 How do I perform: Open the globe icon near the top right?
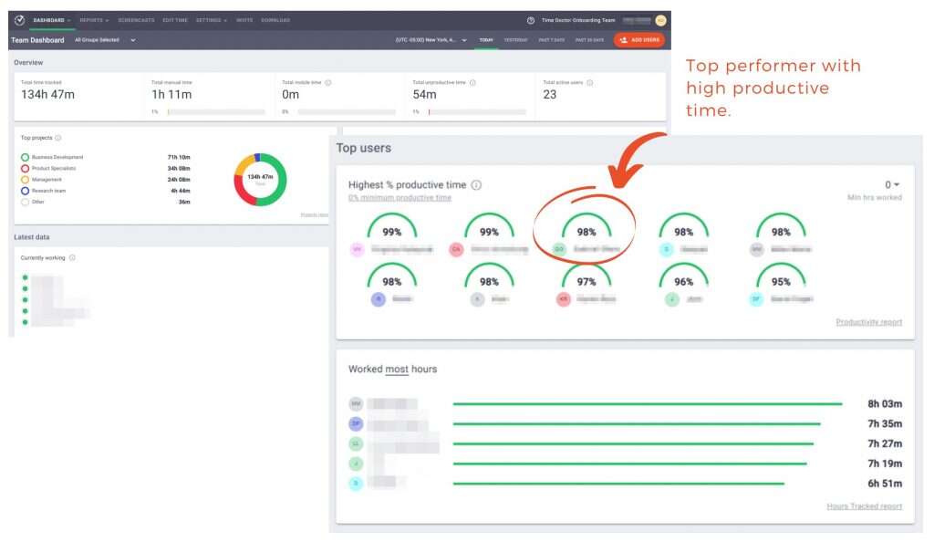click(531, 19)
